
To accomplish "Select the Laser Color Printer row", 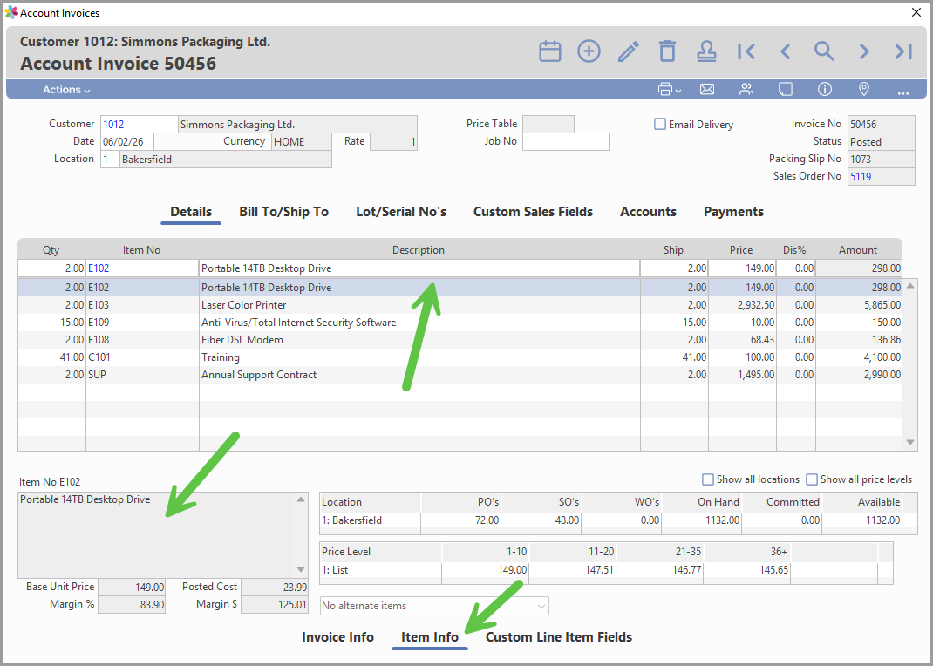I will tap(460, 305).
